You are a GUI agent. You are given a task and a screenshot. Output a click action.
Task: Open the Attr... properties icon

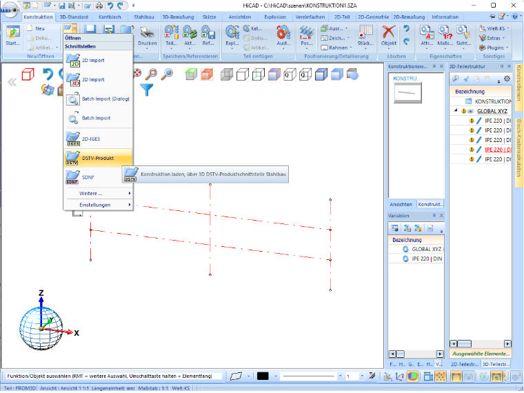coord(427,37)
